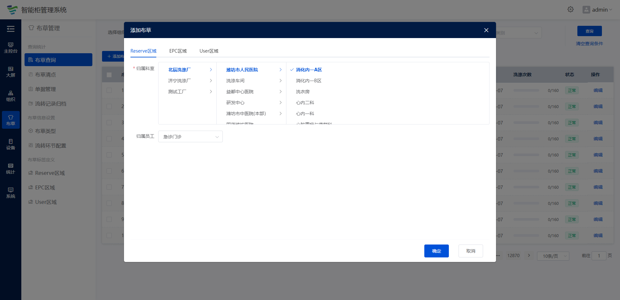Open the 设备 device sidebar icon
This screenshot has width=620, height=300.
pos(11,145)
